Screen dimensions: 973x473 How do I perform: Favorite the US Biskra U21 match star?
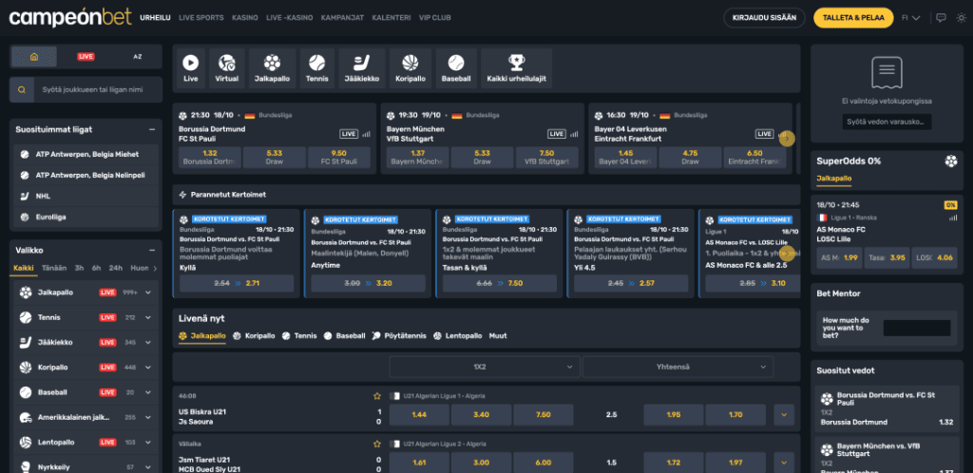pyautogui.click(x=376, y=395)
